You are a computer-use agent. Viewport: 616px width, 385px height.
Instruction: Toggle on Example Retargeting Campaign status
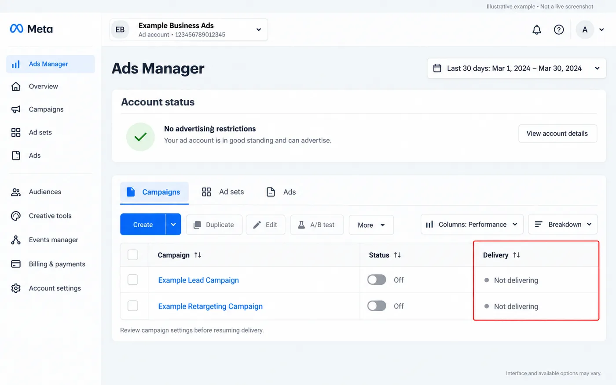point(377,306)
